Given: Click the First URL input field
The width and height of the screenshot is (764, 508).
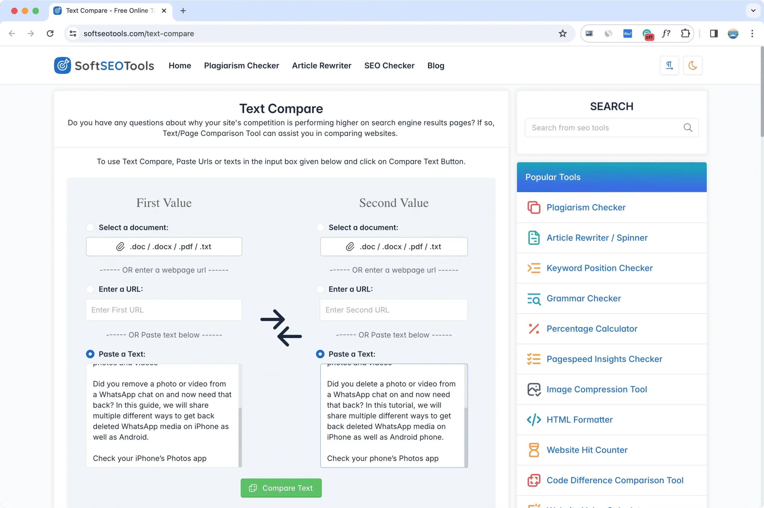Looking at the screenshot, I should click(164, 309).
